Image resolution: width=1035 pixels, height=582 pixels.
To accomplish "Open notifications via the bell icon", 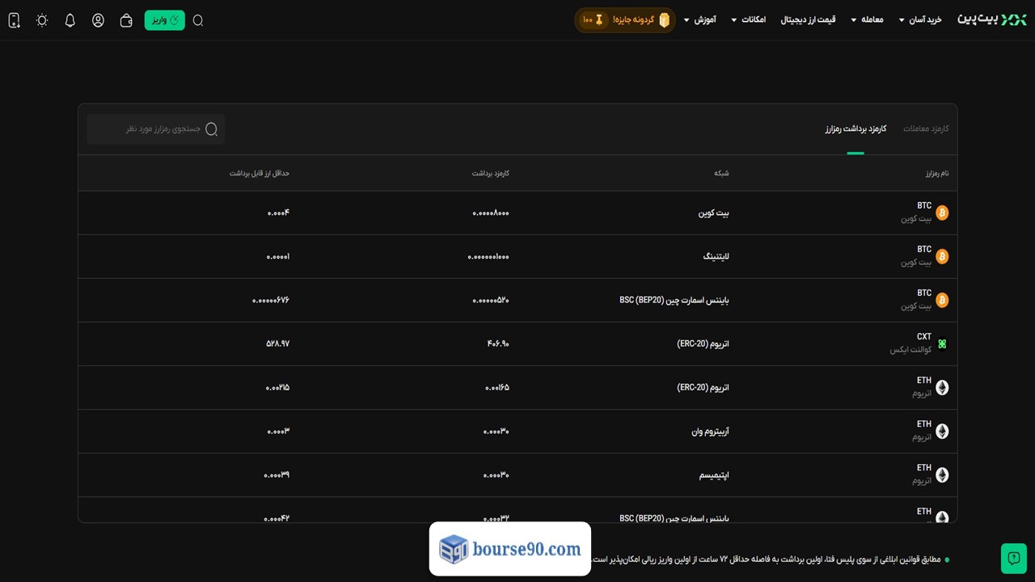I will [x=70, y=20].
